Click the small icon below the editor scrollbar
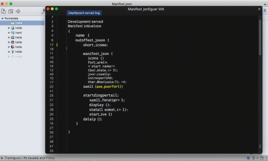Screen dimensions: 268x161 [x=260, y=146]
